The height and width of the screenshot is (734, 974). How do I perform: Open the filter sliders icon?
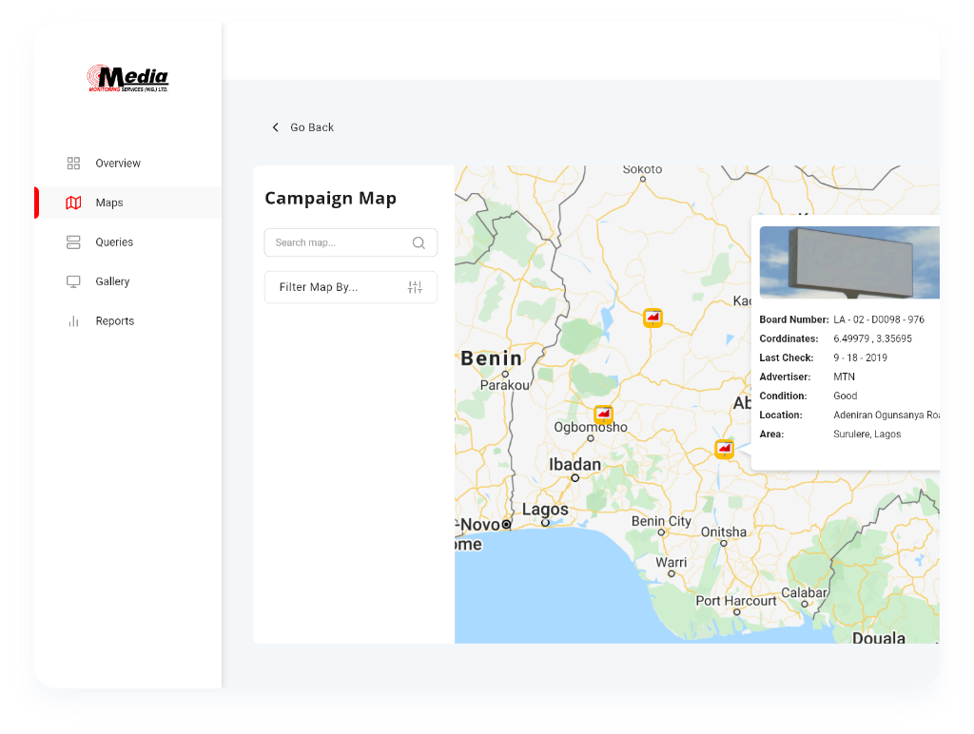point(415,287)
